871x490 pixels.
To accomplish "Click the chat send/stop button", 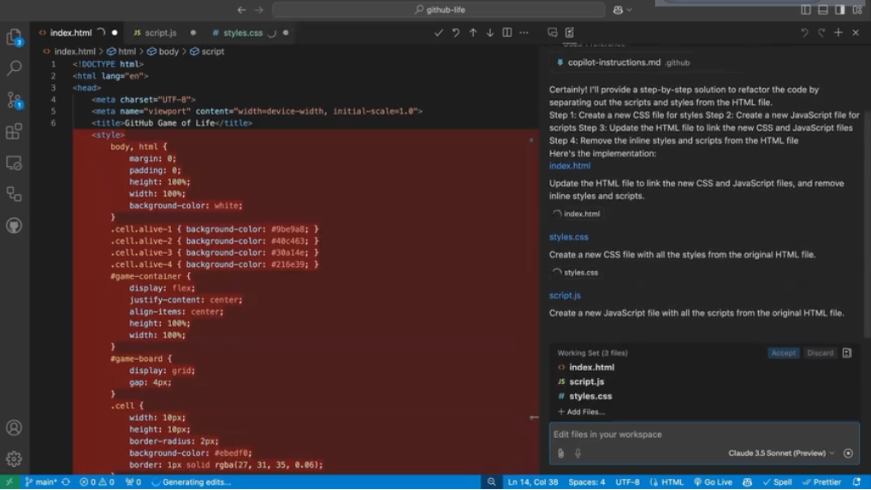I will click(848, 453).
